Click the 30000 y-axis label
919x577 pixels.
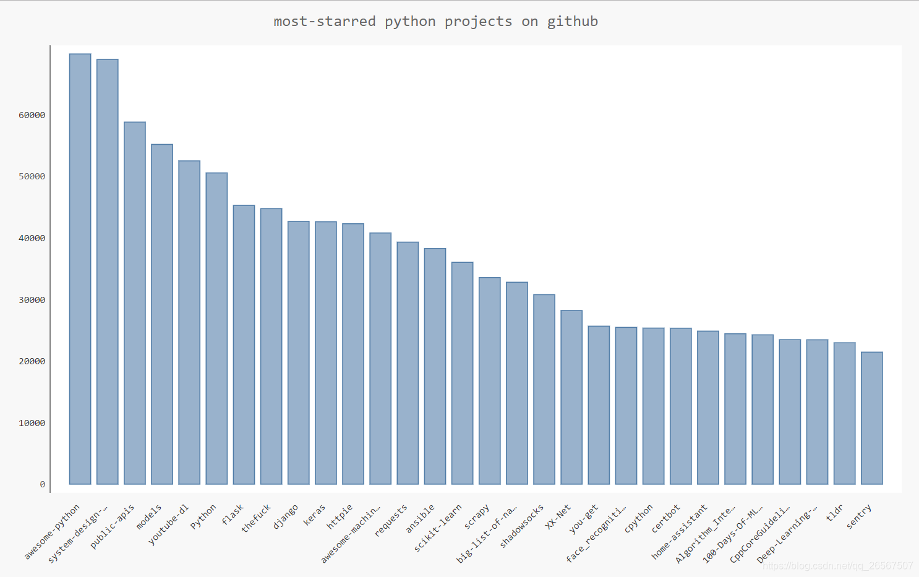pyautogui.click(x=32, y=300)
